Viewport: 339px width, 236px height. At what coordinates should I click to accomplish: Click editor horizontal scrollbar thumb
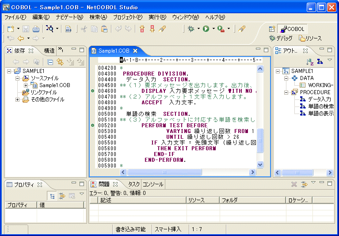coord(164,172)
